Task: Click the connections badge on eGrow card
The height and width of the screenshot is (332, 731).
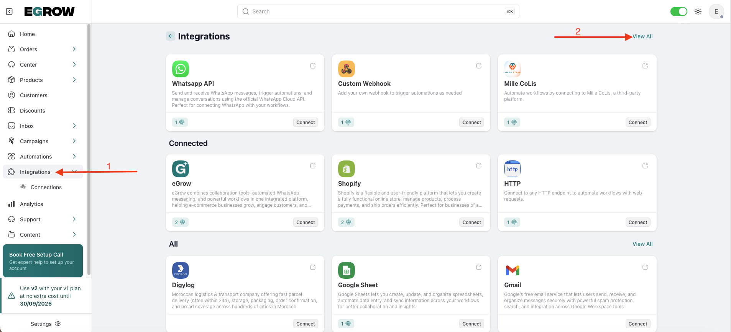Action: (x=180, y=222)
